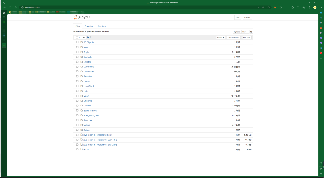
Task: Switch to the Jupyter vertical tab
Action: point(4,44)
